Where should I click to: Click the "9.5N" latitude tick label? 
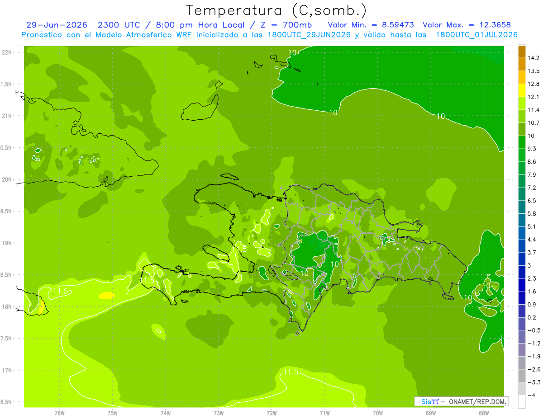(7, 211)
